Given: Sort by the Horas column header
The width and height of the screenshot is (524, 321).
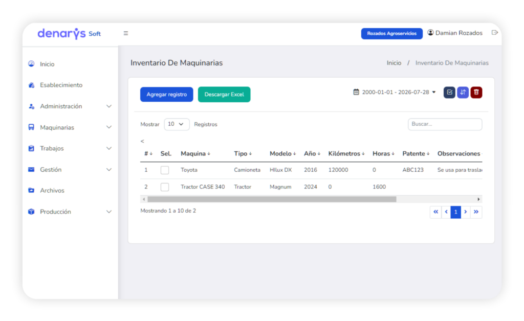Looking at the screenshot, I should [x=384, y=153].
